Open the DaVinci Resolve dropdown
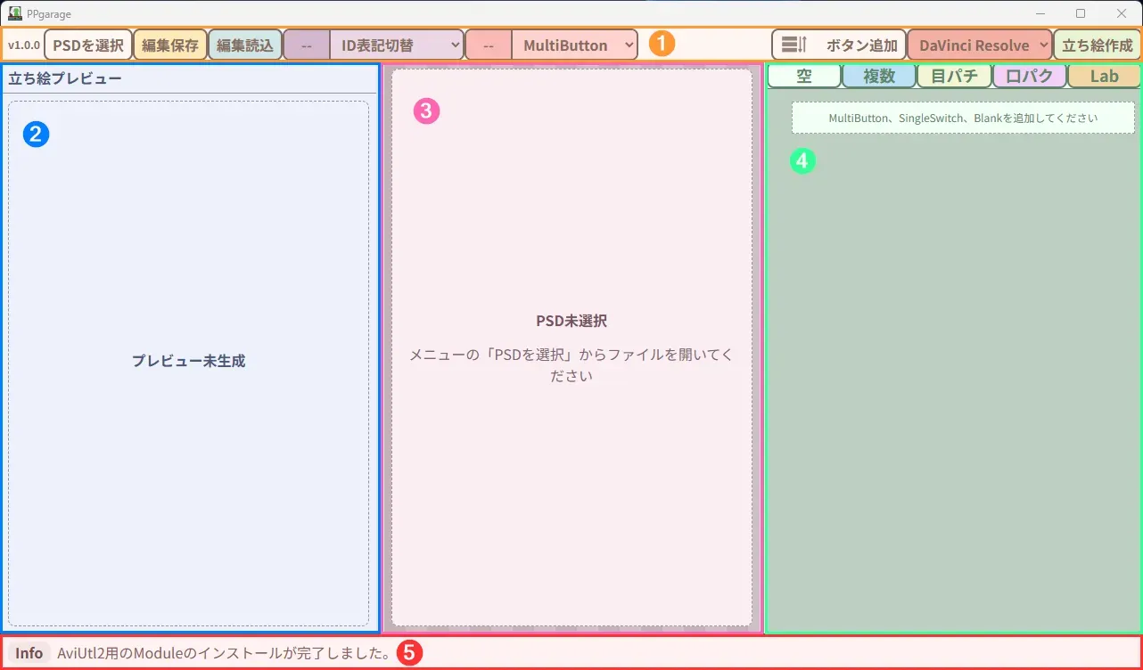1143x670 pixels. (x=980, y=45)
